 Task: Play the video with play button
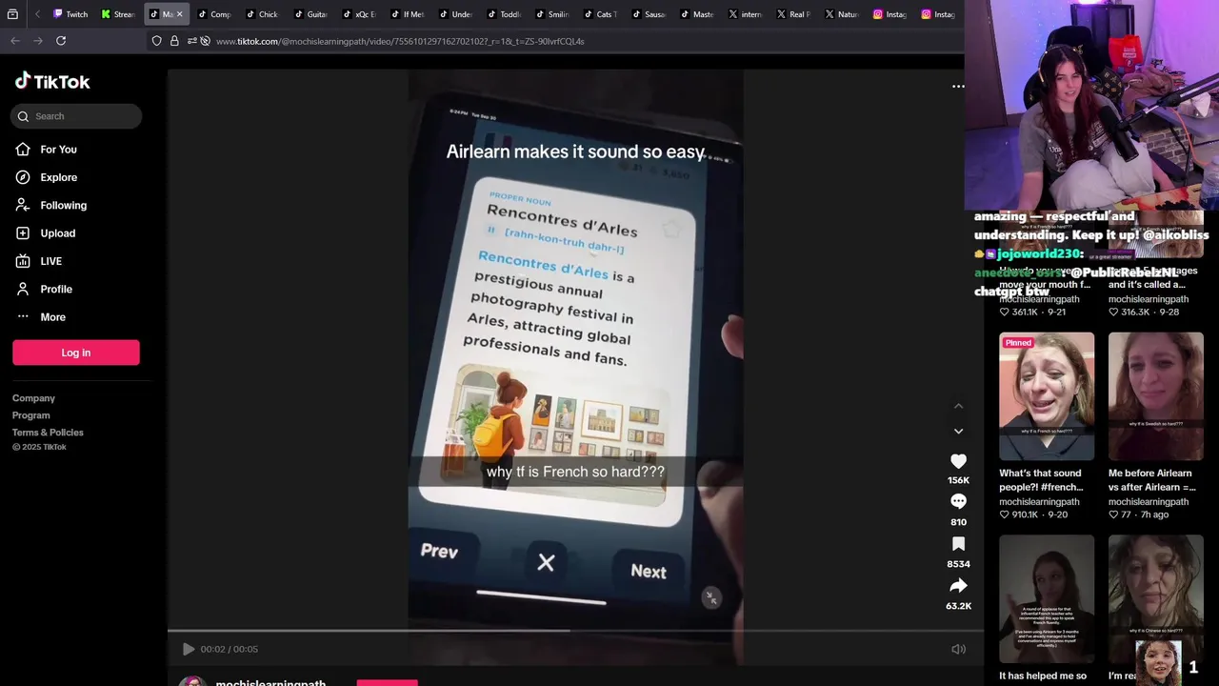tap(188, 649)
